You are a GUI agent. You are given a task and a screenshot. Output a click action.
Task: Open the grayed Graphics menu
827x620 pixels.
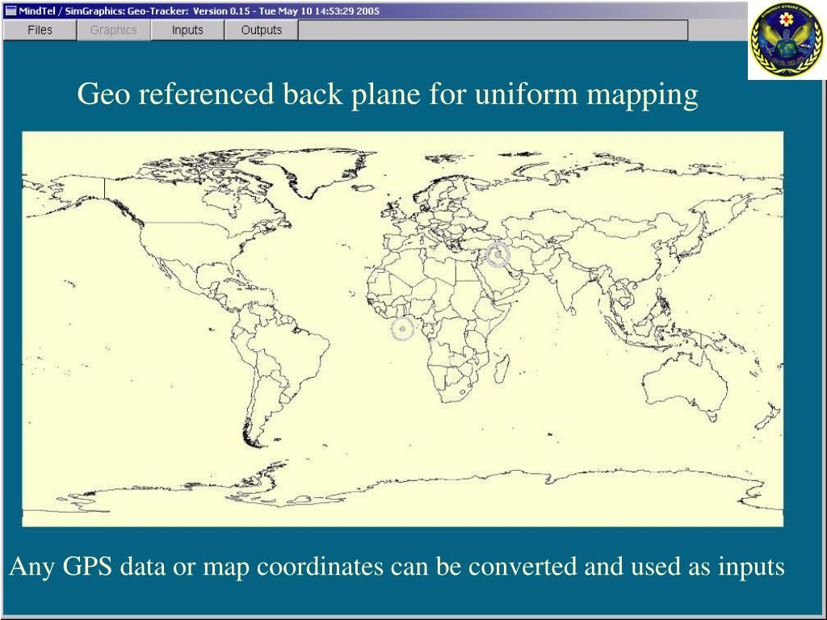click(x=113, y=30)
